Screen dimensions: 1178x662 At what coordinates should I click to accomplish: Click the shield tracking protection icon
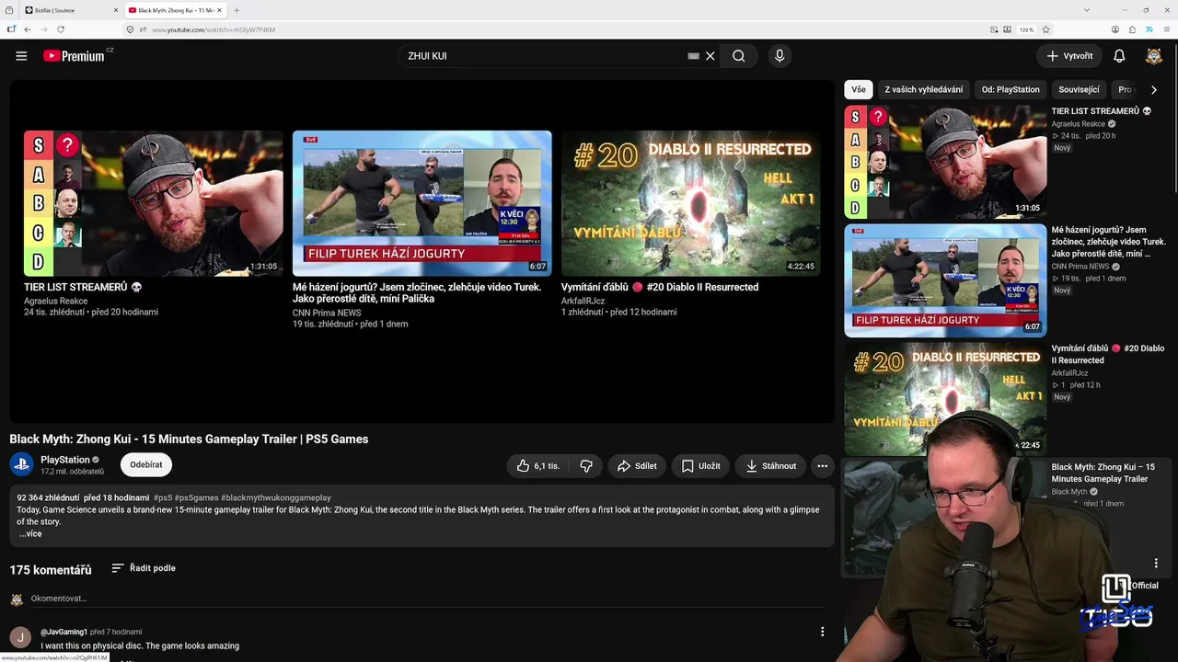click(130, 29)
